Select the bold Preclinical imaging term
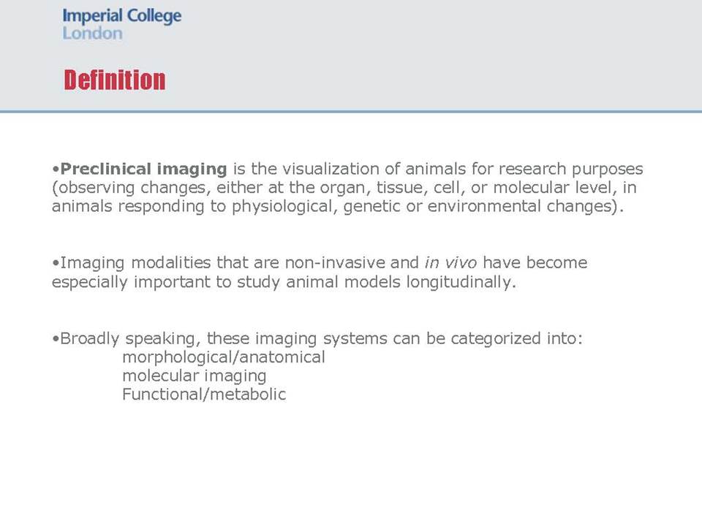This screenshot has height=526, width=702. [143, 169]
